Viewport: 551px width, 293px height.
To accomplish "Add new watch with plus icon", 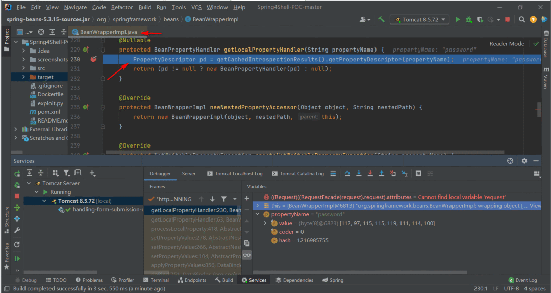I will (x=247, y=199).
